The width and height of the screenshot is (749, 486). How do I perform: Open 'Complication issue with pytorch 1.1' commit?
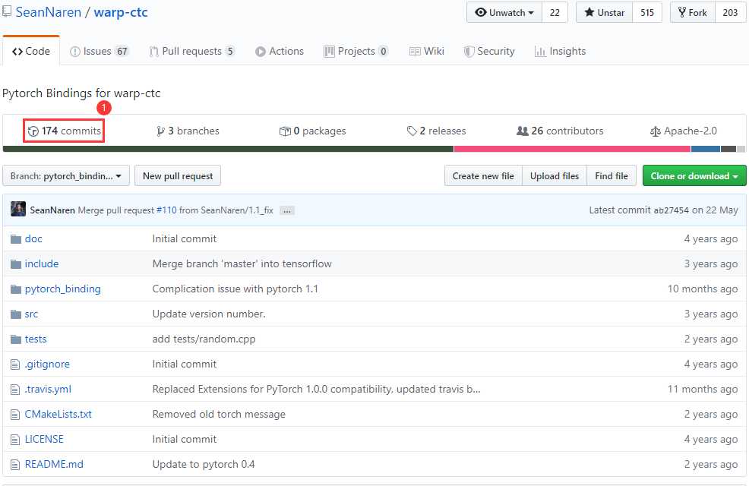point(235,289)
